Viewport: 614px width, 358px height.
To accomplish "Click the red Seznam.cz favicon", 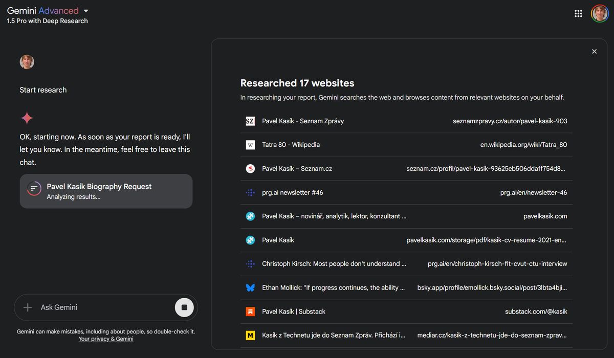I will click(250, 168).
